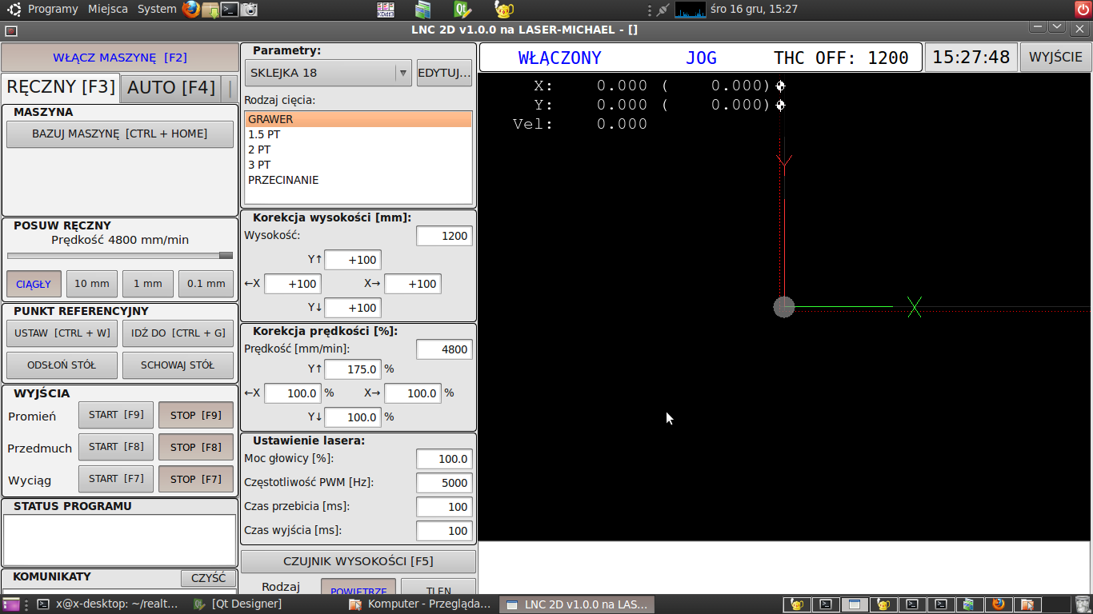This screenshot has height=614, width=1093.
Task: Click the red power button in the top panel
Action: pos(1082,10)
